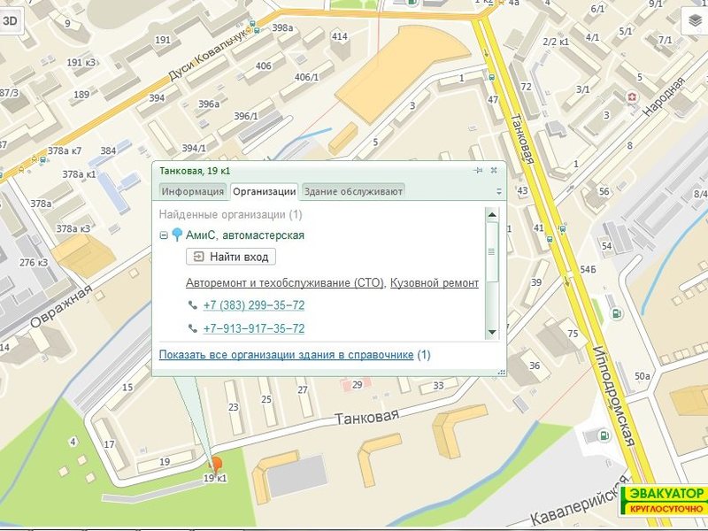The height and width of the screenshot is (531, 708).
Task: Select the Организации tab
Action: pos(264,191)
